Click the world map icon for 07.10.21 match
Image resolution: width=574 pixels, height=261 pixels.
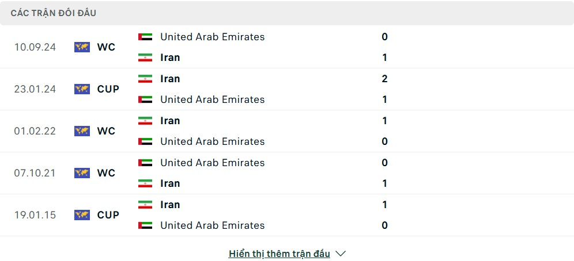click(x=82, y=173)
